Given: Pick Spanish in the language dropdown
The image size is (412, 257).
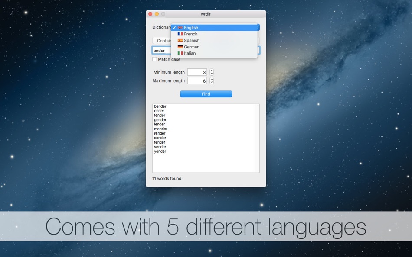Looking at the screenshot, I should [214, 40].
